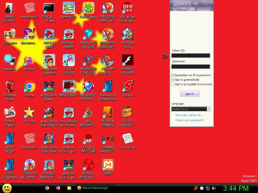Viewport: 258px width, 193px height.
Task: Open the Network desktop icon
Action: (10, 63)
